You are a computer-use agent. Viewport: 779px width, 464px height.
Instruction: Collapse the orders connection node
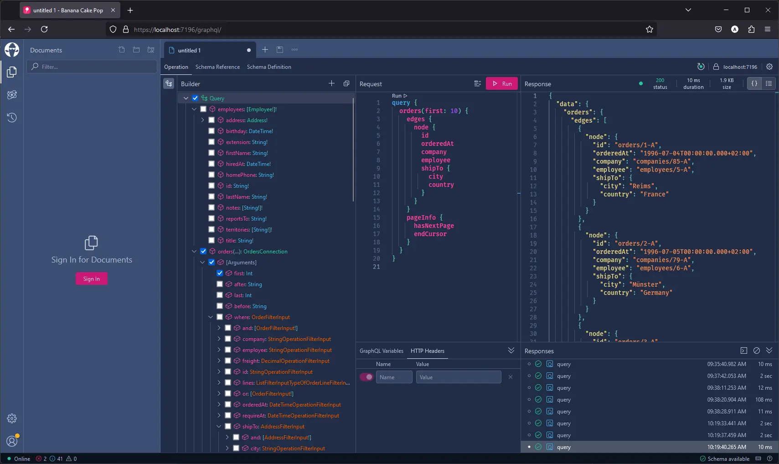[194, 251]
